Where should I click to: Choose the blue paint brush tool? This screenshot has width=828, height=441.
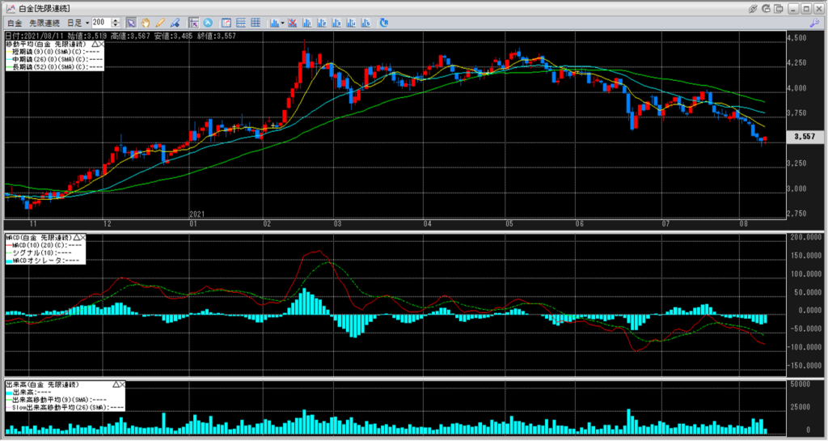[x=175, y=23]
